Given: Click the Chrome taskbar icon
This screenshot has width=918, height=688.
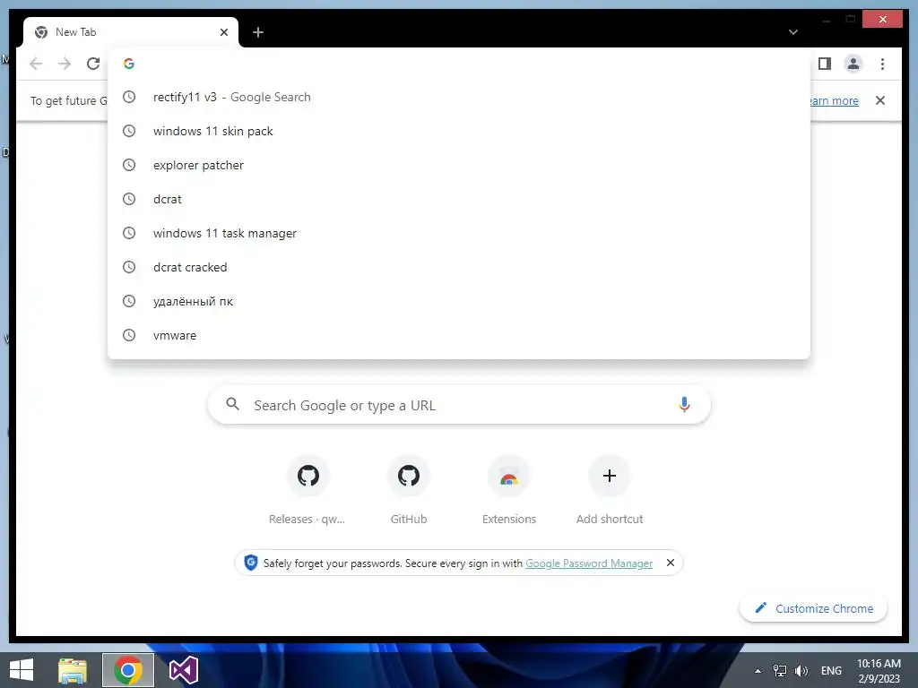Looking at the screenshot, I should point(128,670).
